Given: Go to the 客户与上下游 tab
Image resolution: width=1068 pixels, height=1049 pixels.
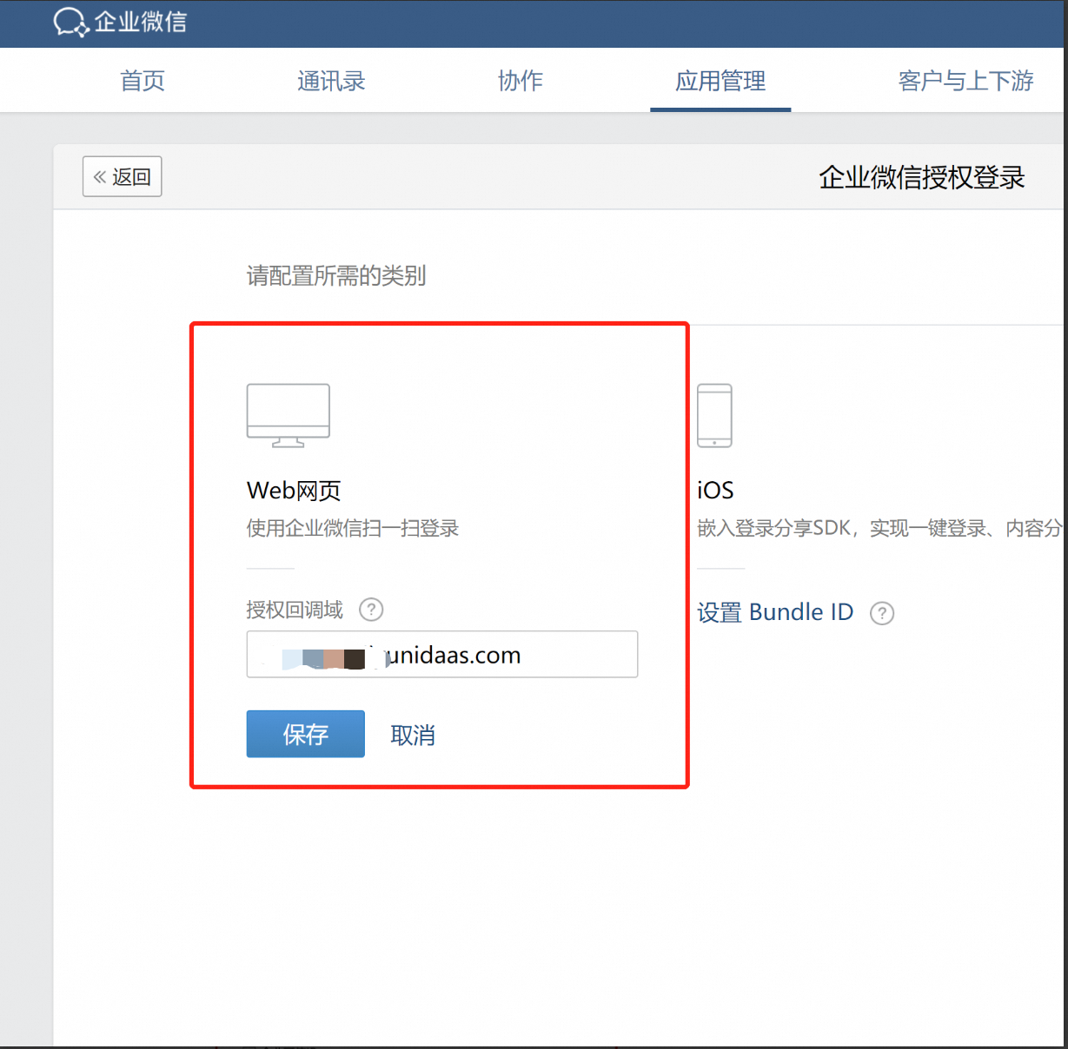Looking at the screenshot, I should pyautogui.click(x=965, y=81).
